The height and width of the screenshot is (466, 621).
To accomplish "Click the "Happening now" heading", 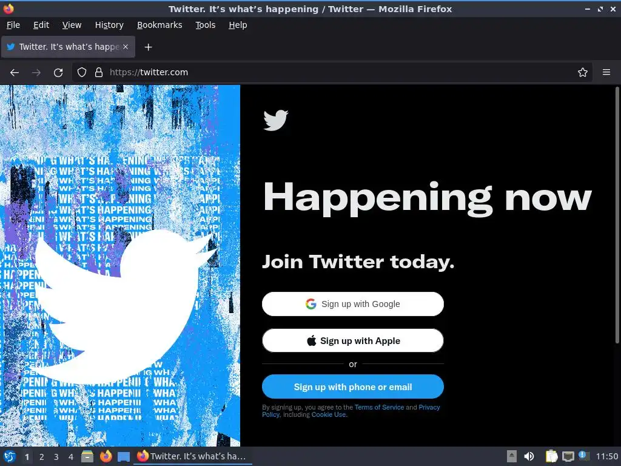I will pos(428,198).
